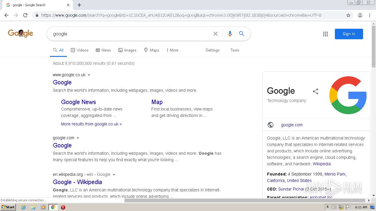The height and width of the screenshot is (211, 376).
Task: Click the taskbar clock showing 6:11 AM
Action: pos(361,207)
